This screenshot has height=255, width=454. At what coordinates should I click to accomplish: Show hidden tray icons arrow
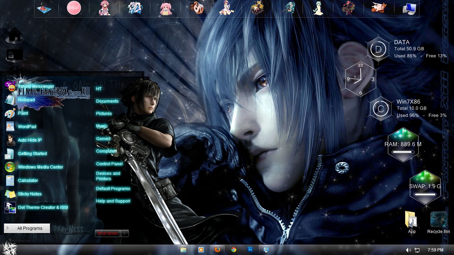[400, 250]
